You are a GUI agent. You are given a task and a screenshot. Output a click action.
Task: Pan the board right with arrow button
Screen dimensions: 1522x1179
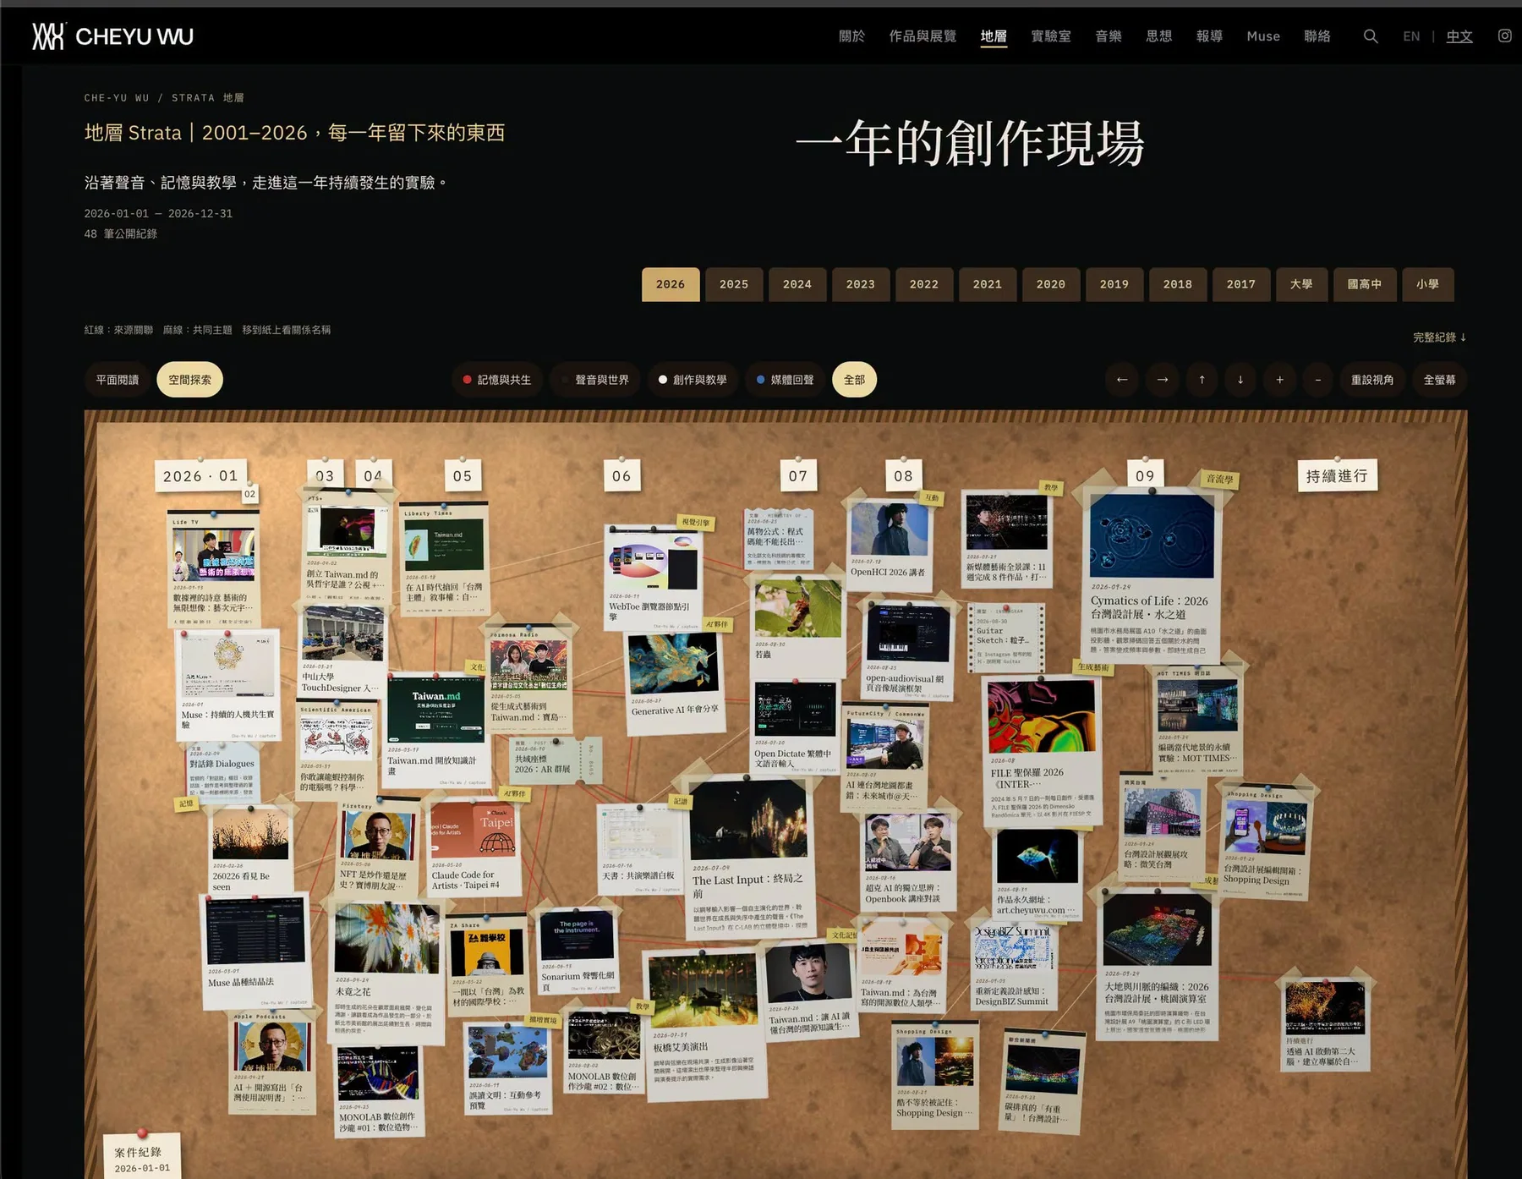[1163, 380]
